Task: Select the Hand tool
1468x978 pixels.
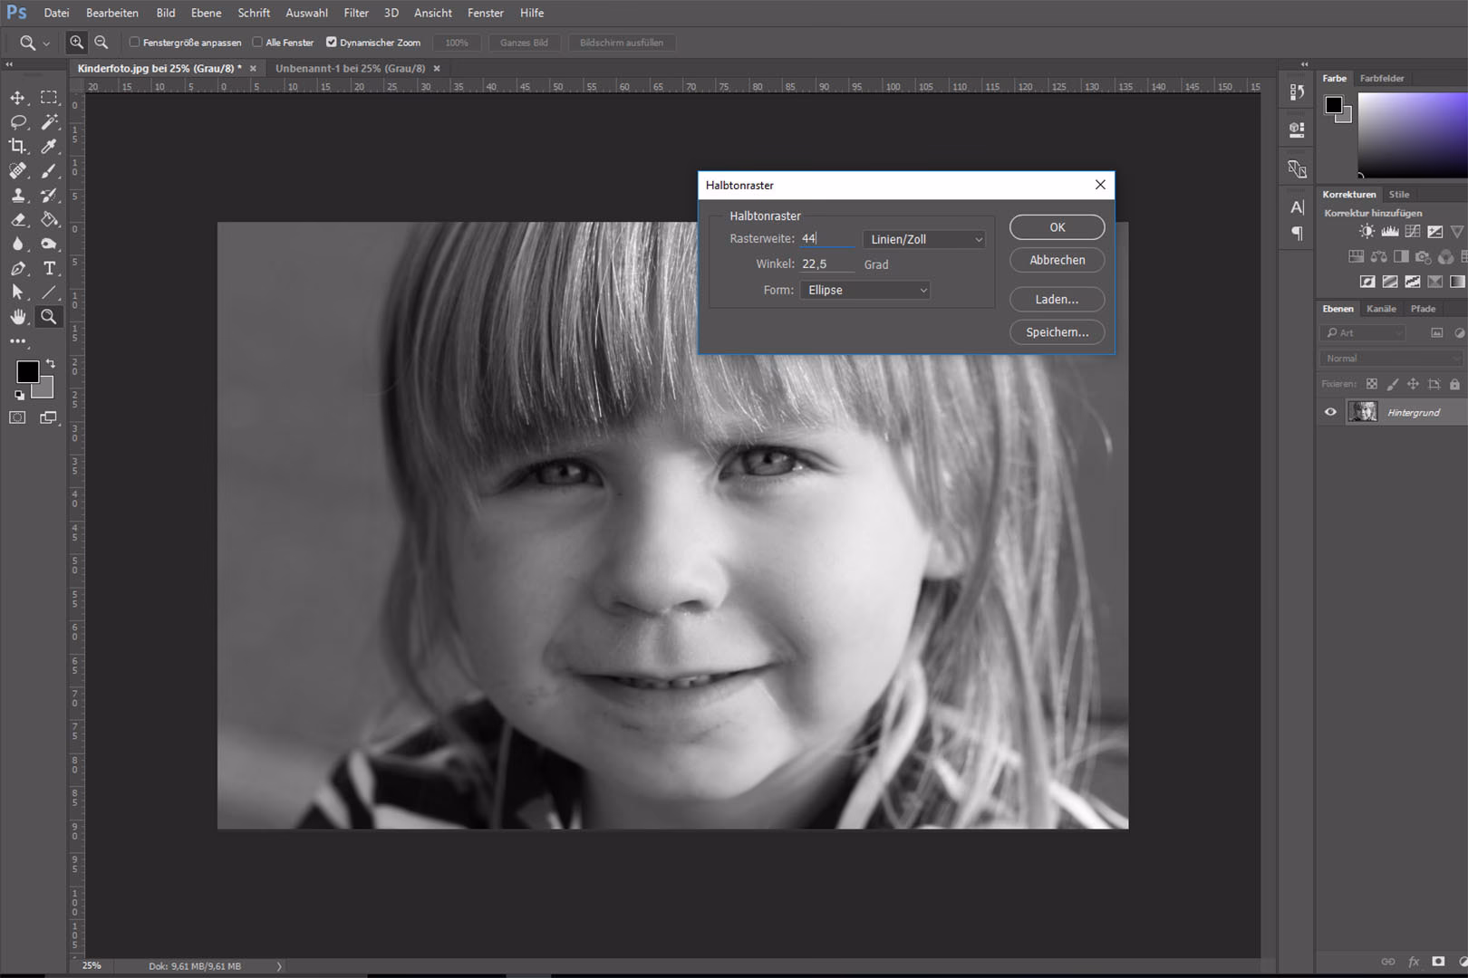Action: [x=17, y=317]
